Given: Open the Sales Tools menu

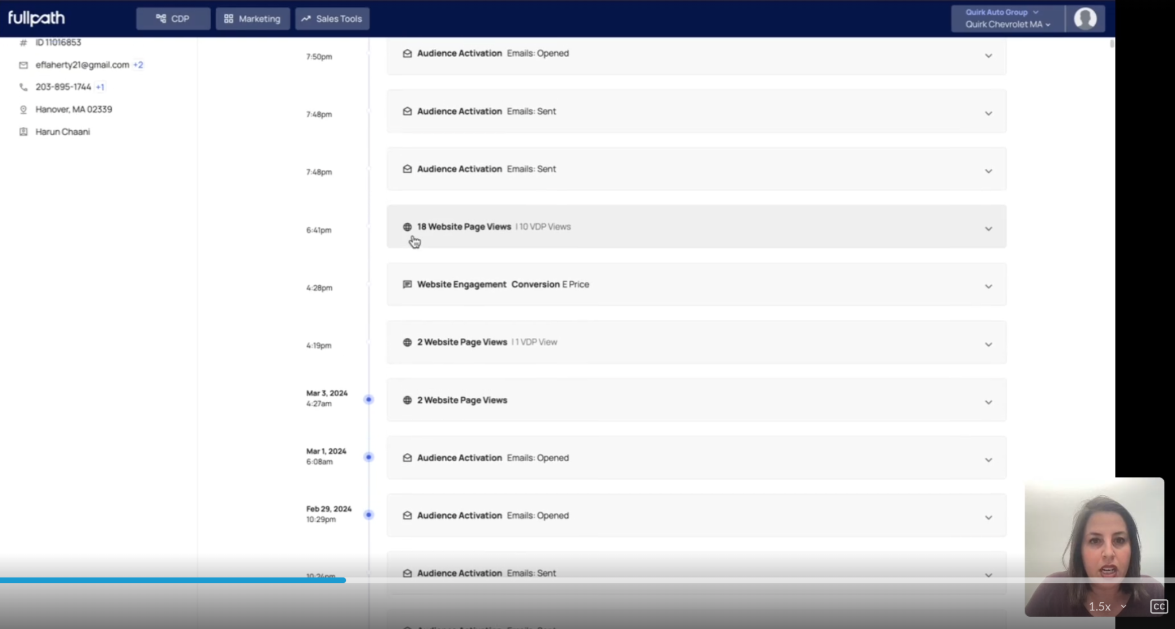Looking at the screenshot, I should click(x=332, y=19).
